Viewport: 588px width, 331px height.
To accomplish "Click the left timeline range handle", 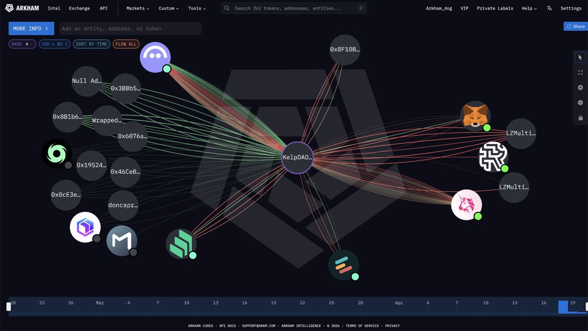I will [x=8, y=307].
